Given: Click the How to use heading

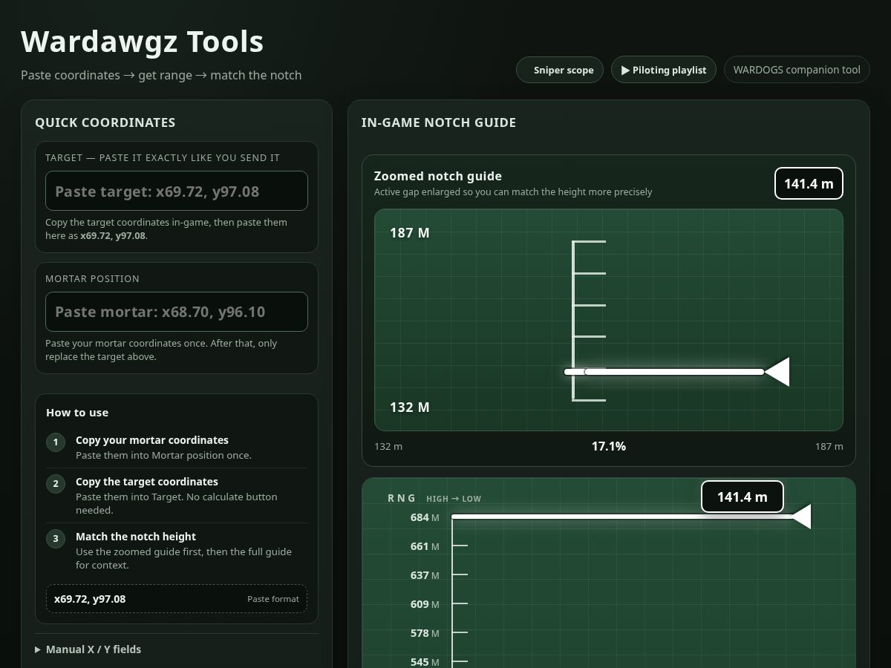Looking at the screenshot, I should point(77,413).
